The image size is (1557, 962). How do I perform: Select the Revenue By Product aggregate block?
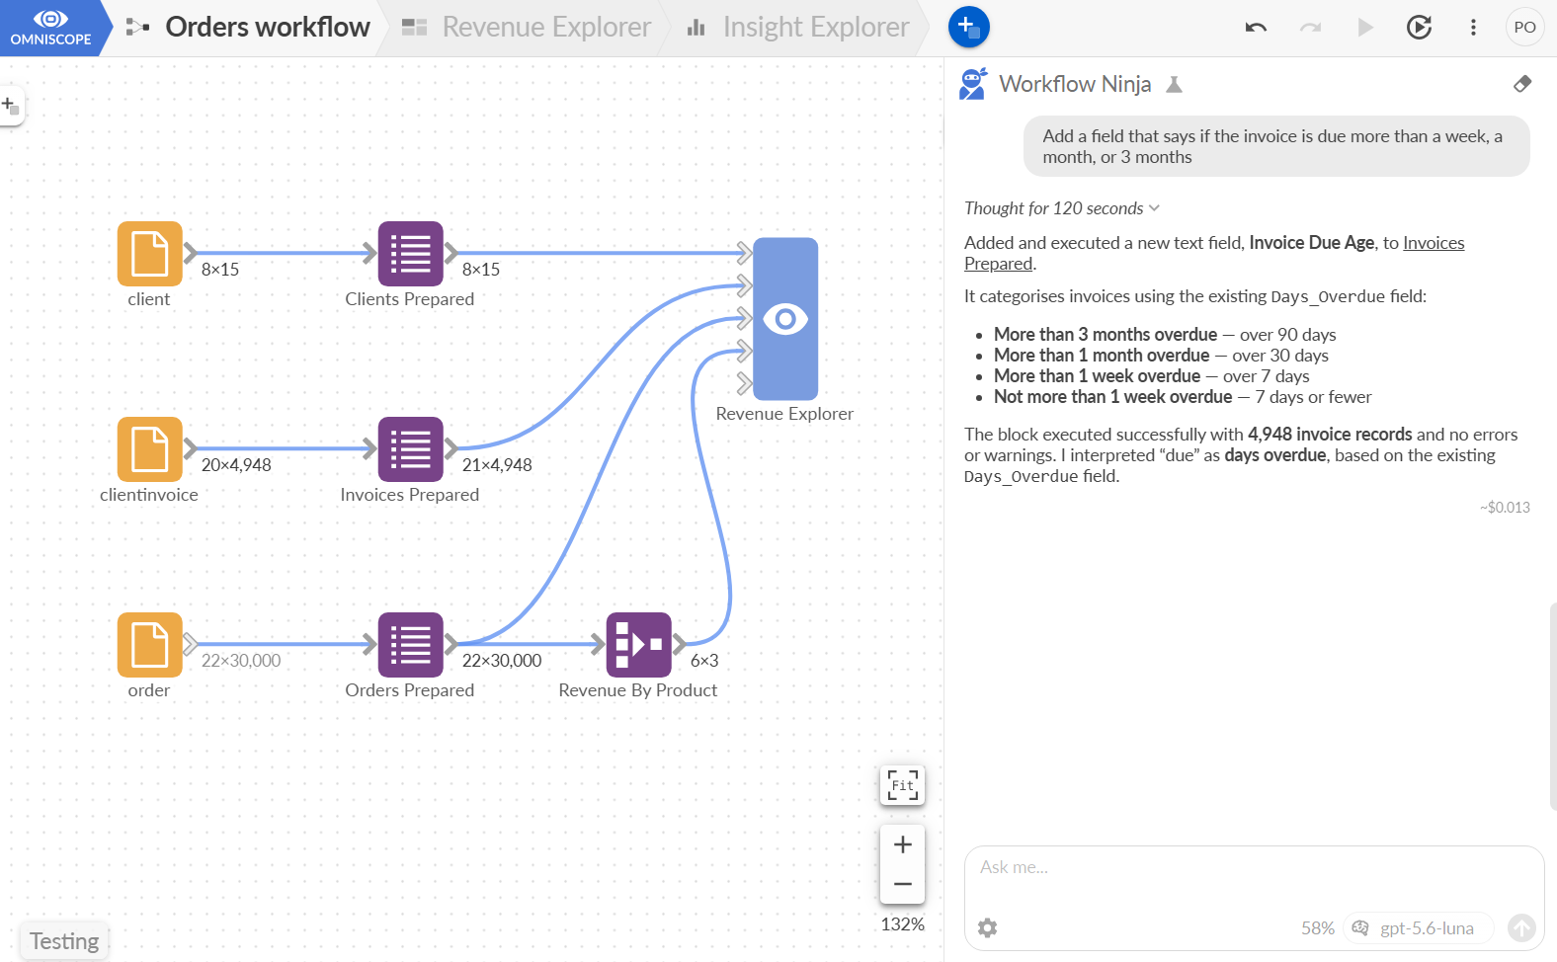click(x=638, y=645)
